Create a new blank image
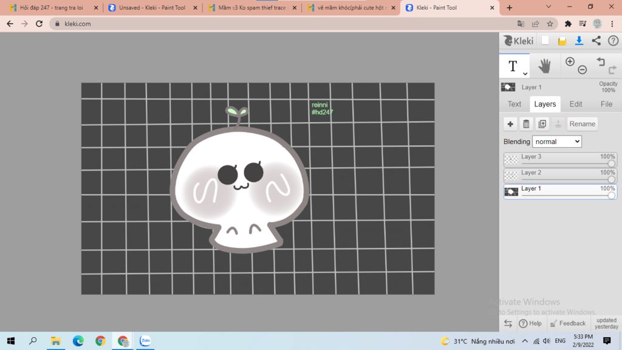The width and height of the screenshot is (622, 350). [545, 41]
